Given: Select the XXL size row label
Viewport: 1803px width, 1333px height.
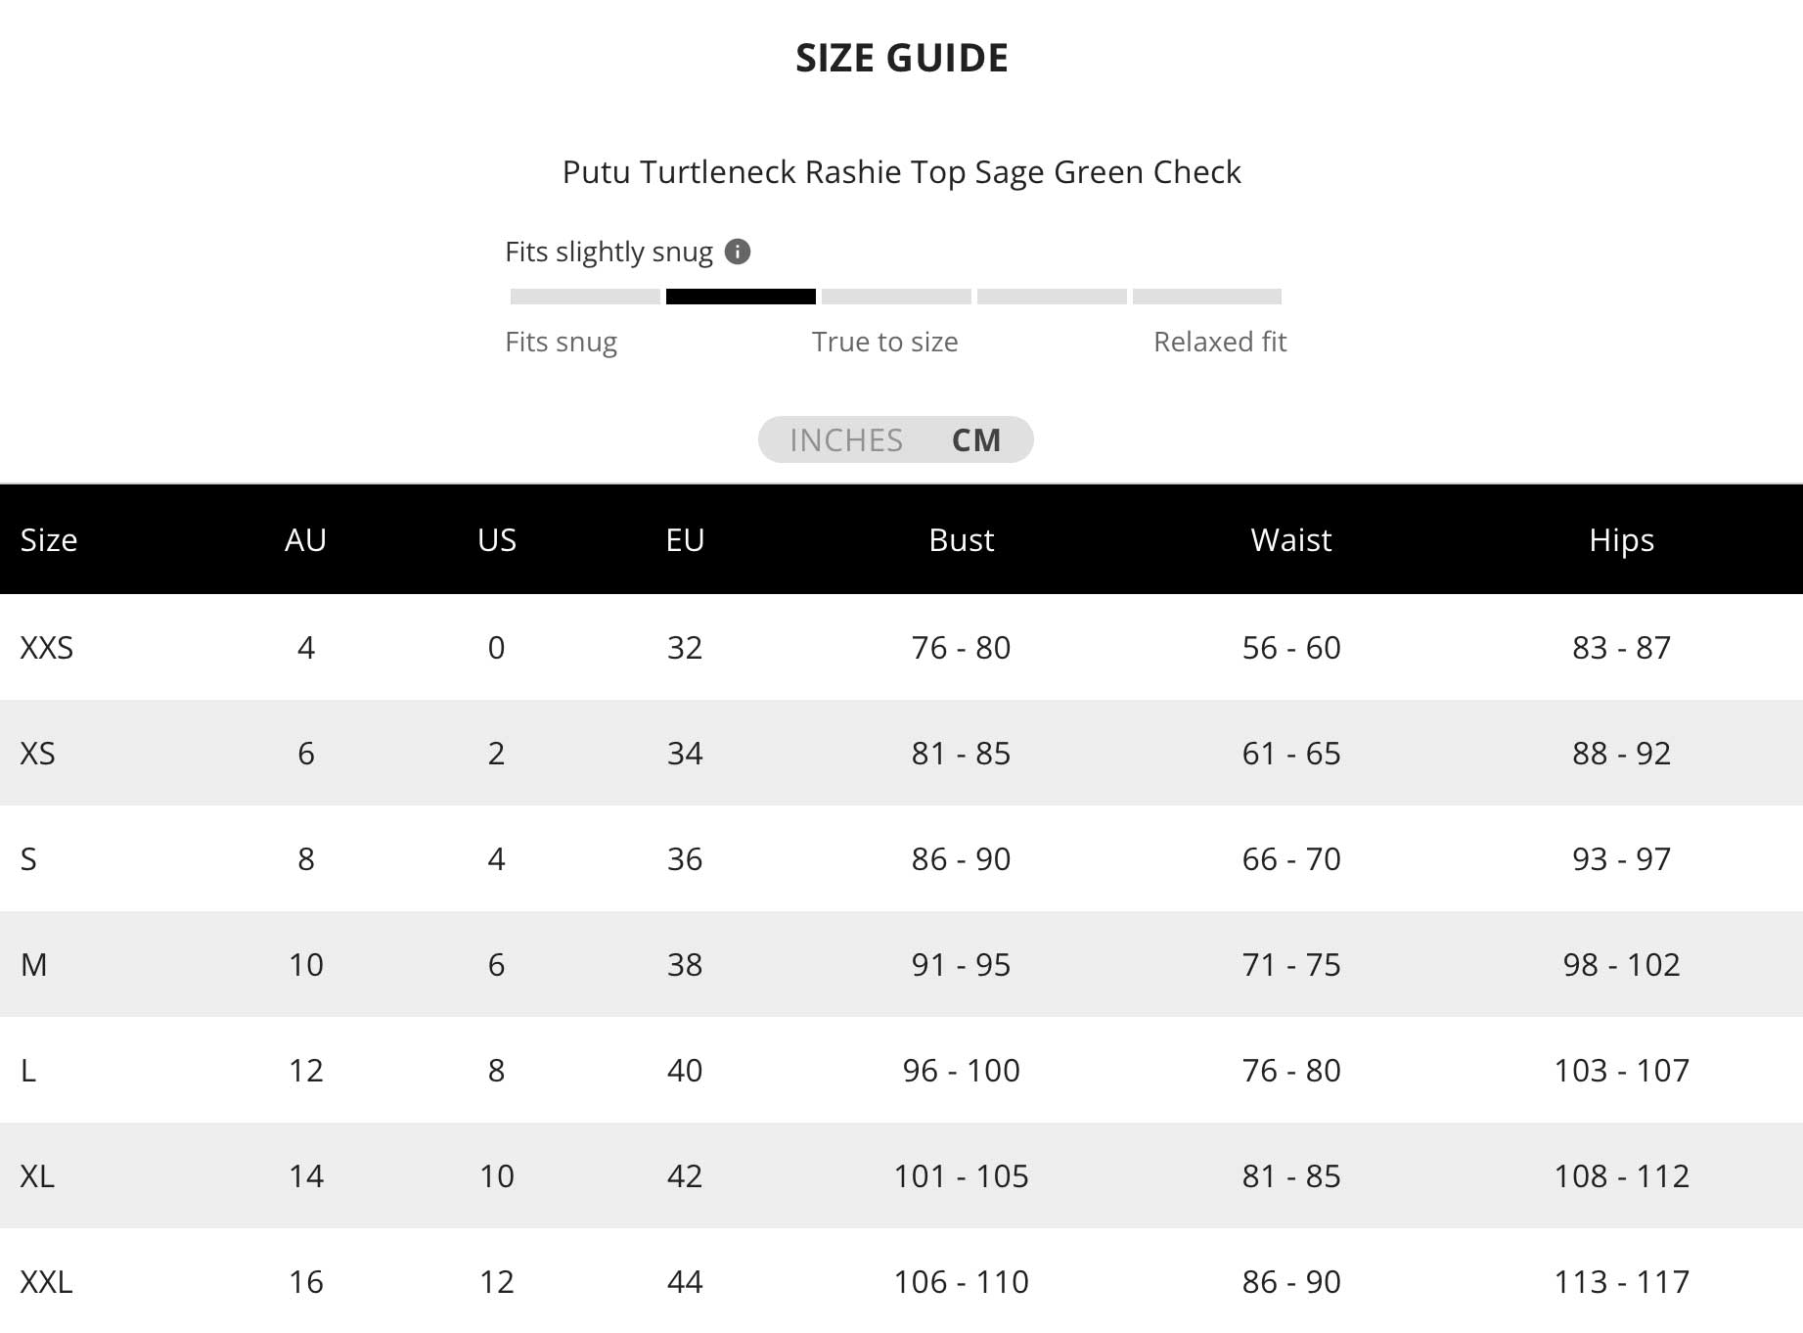Looking at the screenshot, I should pos(47,1282).
